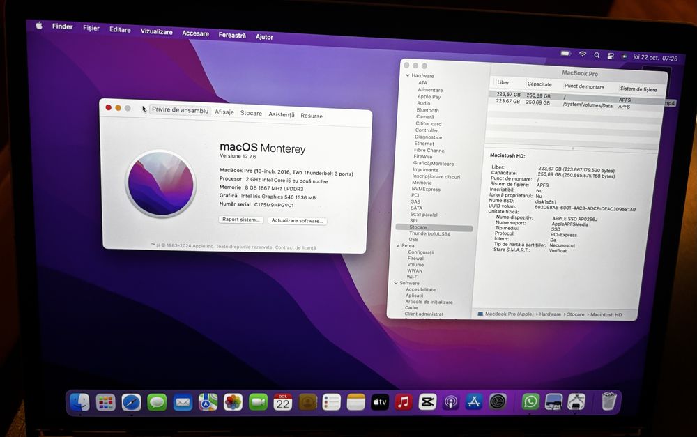This screenshot has height=437, width=697.
Task: Open the Ajutor menu
Action: (264, 37)
